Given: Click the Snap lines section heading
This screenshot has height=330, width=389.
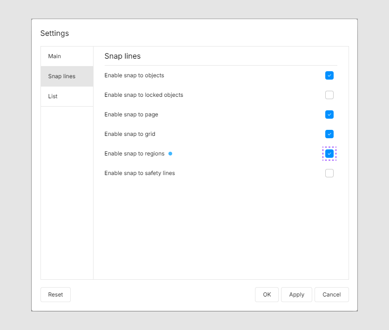Looking at the screenshot, I should [122, 56].
